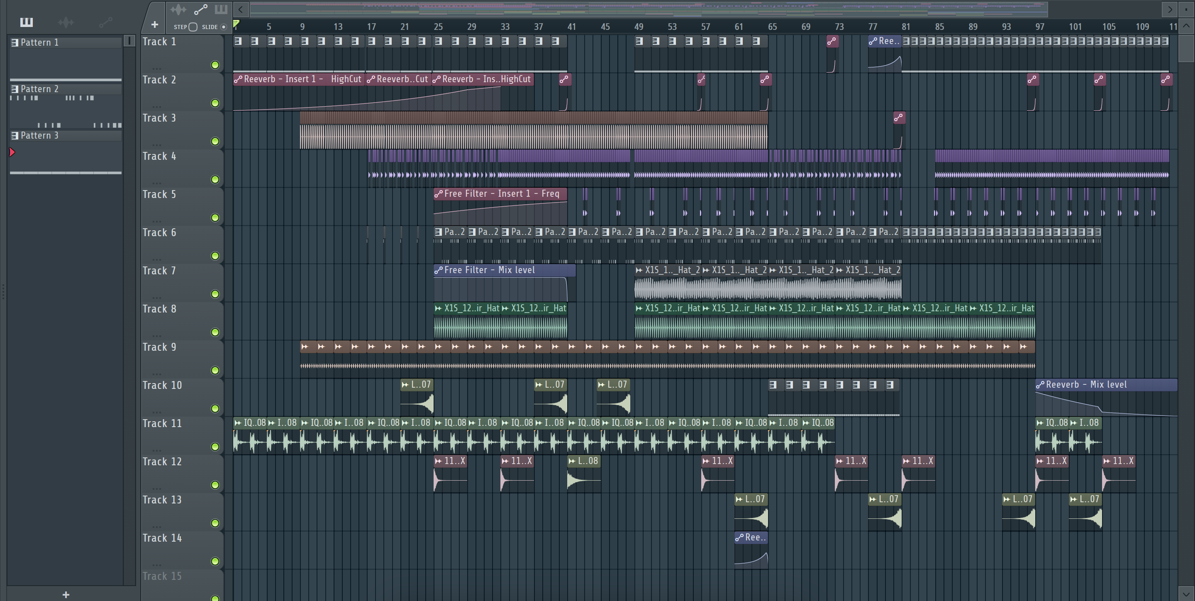Mute Track 1

pos(215,65)
